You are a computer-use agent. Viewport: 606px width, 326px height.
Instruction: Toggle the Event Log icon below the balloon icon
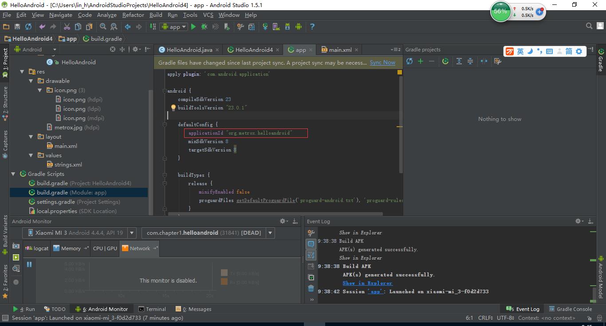[x=311, y=255]
